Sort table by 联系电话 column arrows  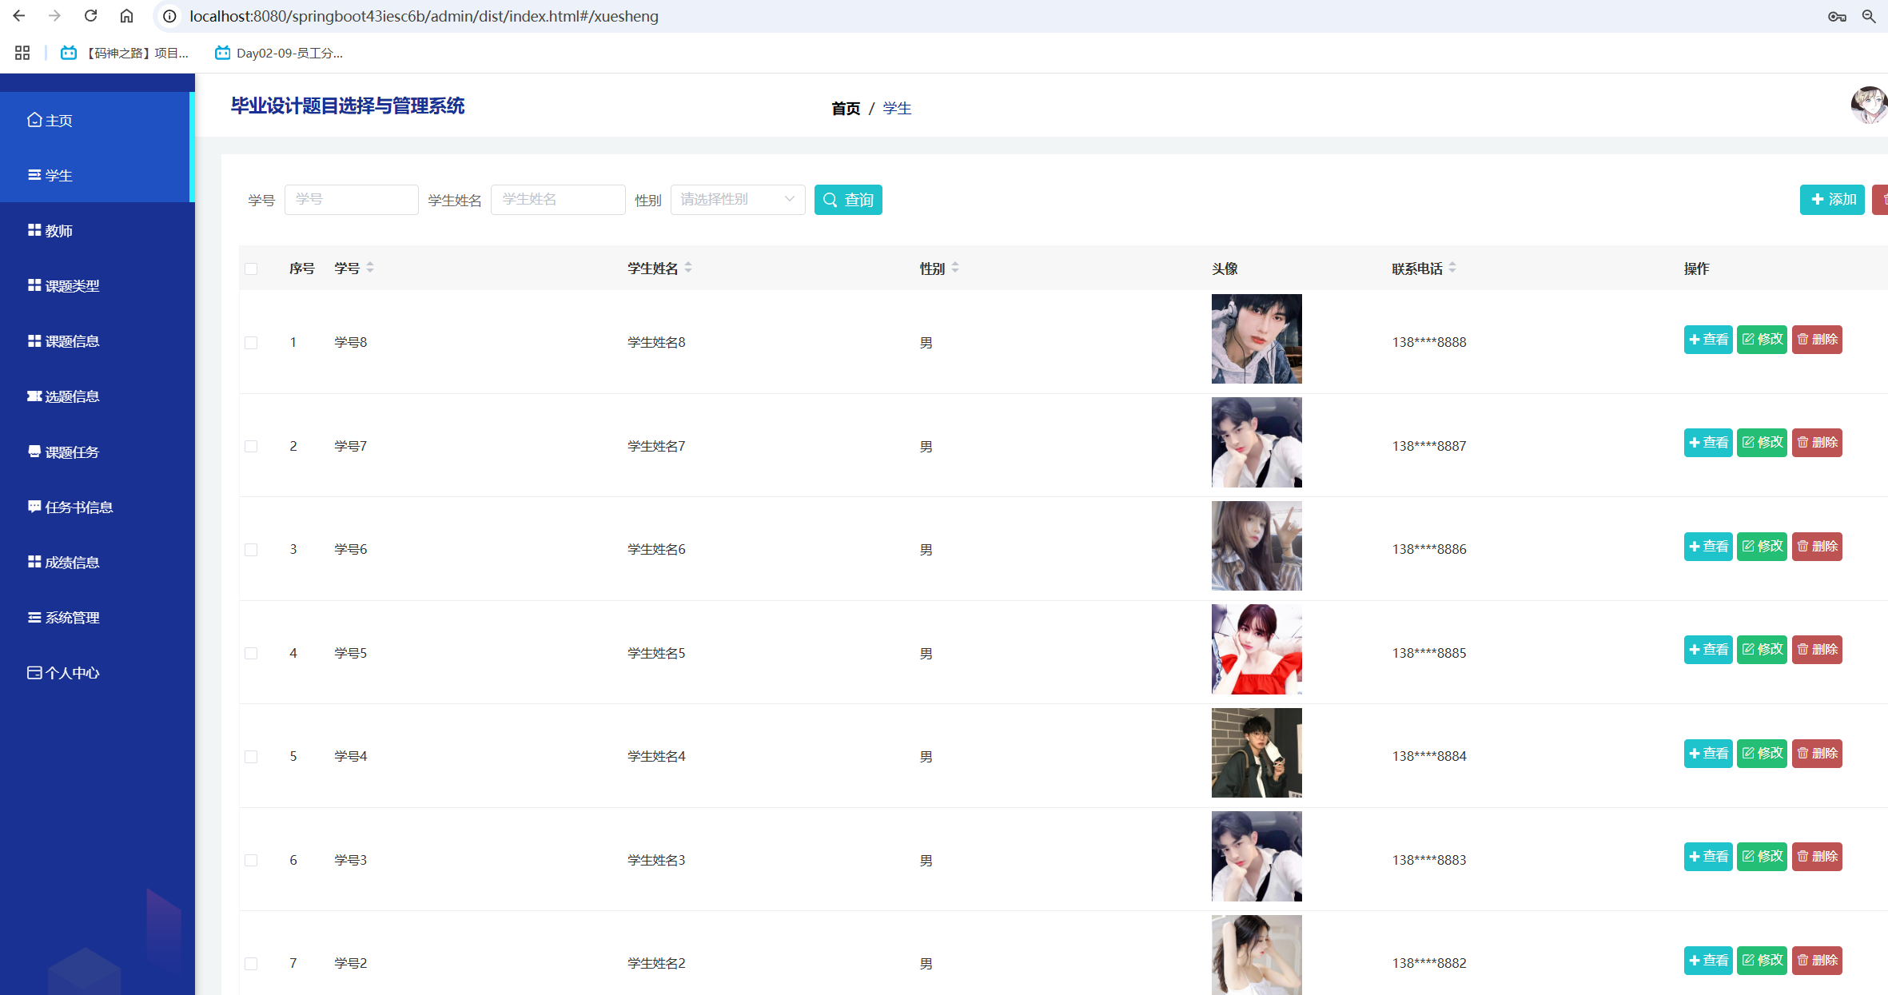[x=1452, y=268]
